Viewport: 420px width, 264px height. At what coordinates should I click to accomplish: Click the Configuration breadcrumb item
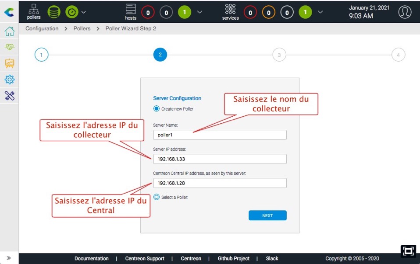(42, 28)
